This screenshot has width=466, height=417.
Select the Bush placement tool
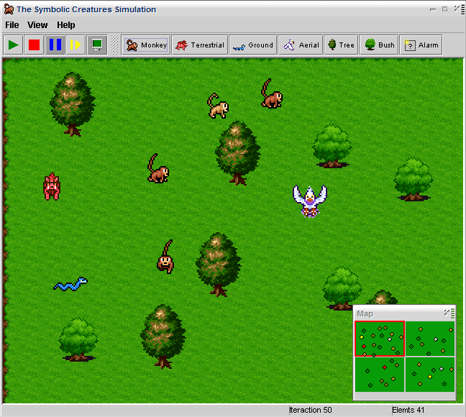click(x=379, y=45)
